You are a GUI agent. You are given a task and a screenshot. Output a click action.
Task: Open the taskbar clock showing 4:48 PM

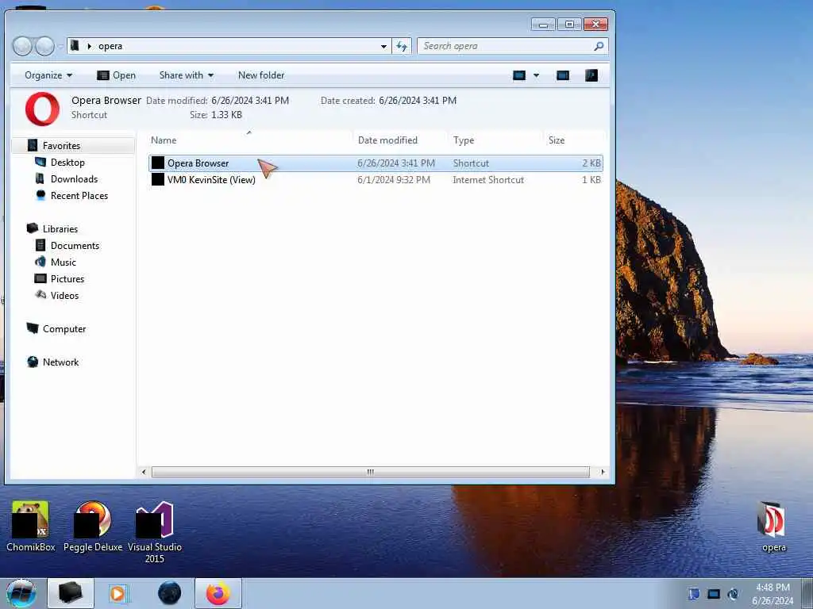(x=773, y=593)
